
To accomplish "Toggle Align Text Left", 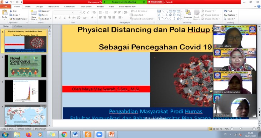I will coord(100,17).
